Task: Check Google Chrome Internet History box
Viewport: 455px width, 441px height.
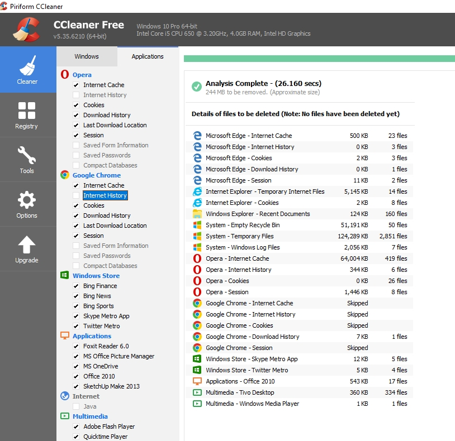Action: pos(76,195)
